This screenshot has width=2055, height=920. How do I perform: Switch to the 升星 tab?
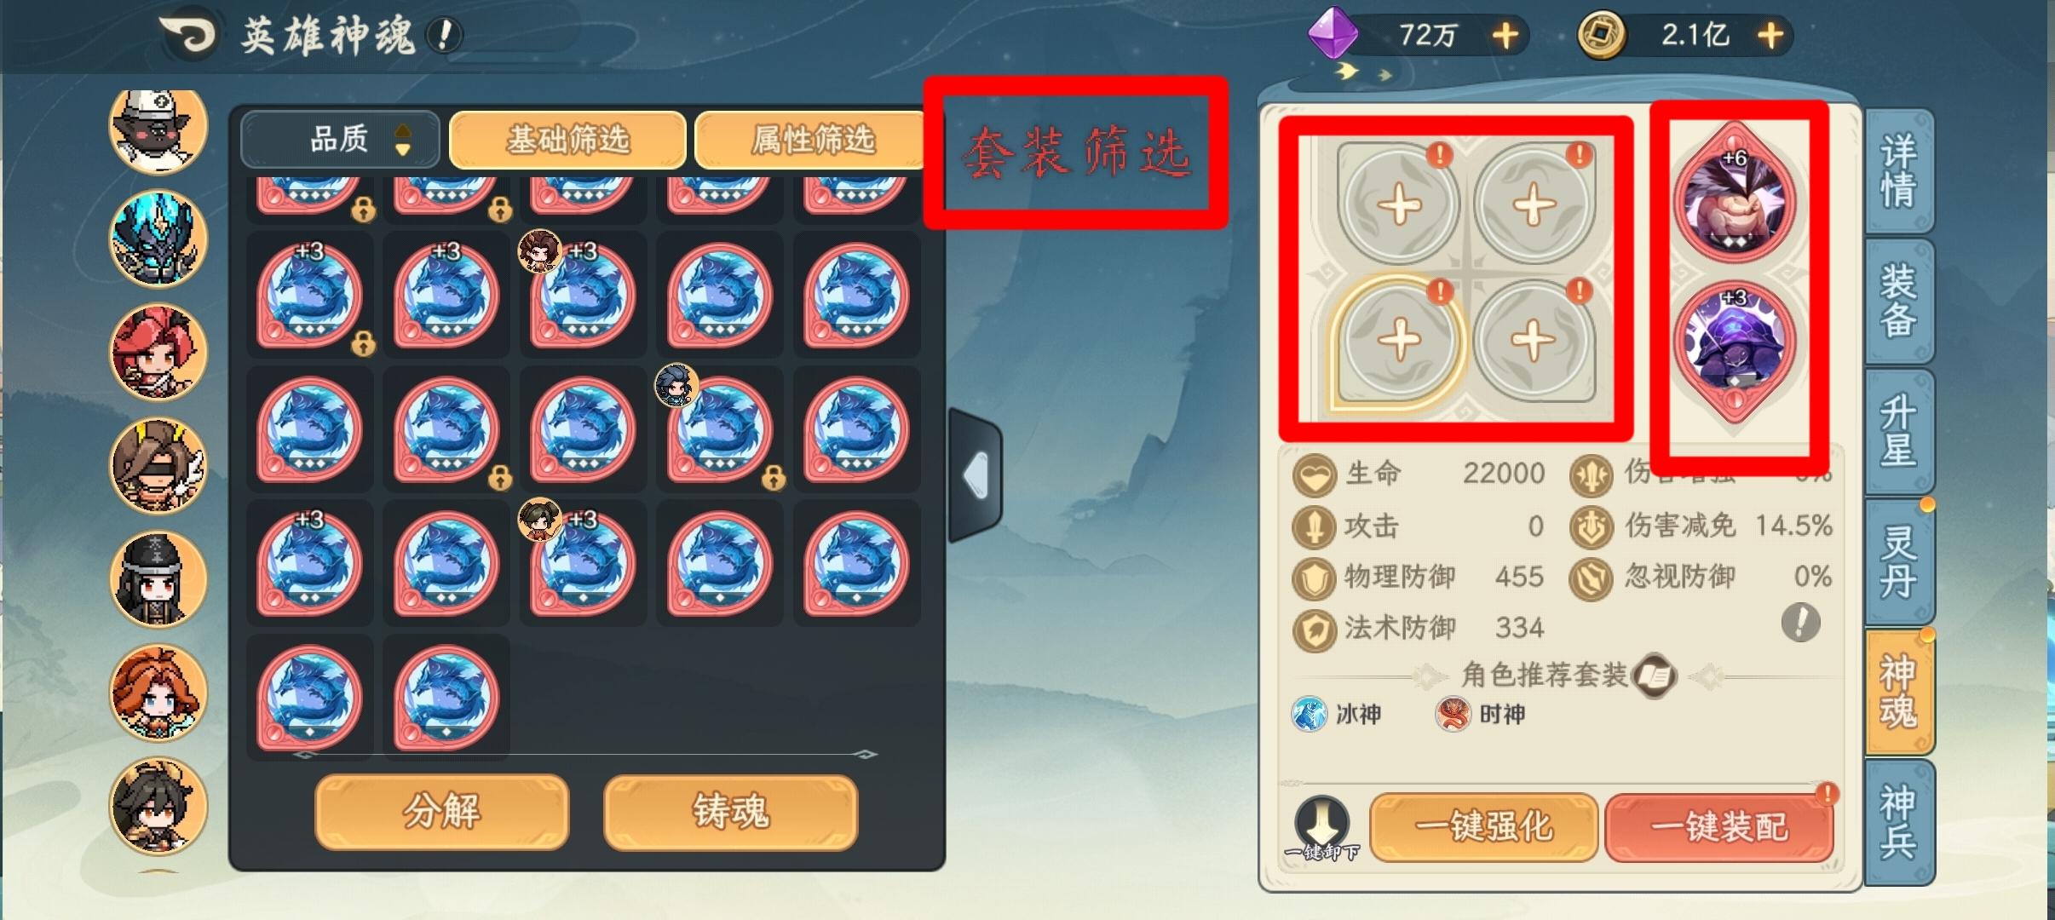(x=1898, y=432)
